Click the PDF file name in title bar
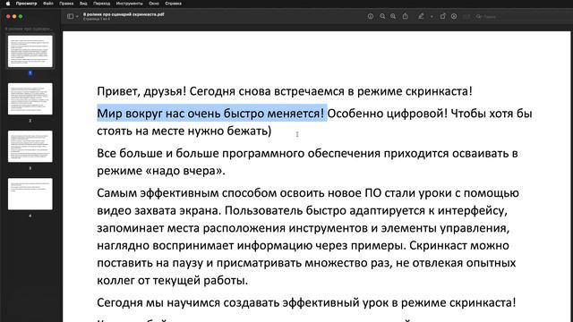This screenshot has width=573, height=322. pyautogui.click(x=124, y=14)
